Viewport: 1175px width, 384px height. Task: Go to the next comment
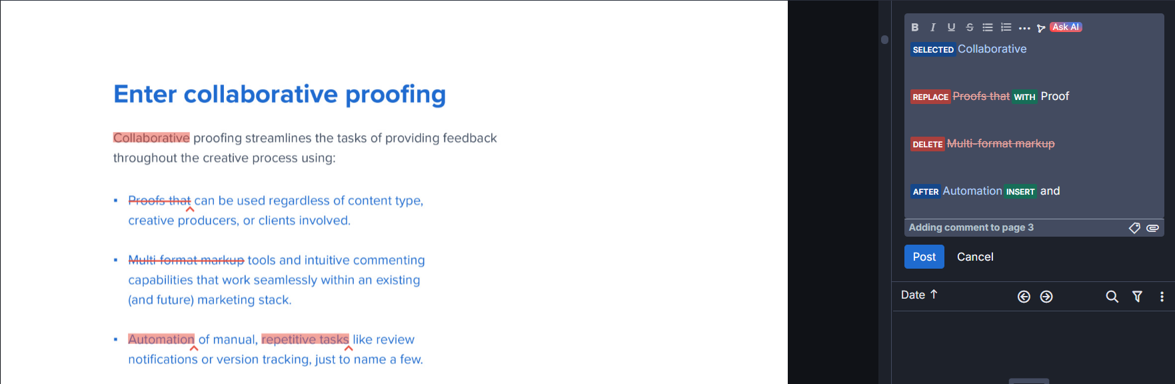1046,297
